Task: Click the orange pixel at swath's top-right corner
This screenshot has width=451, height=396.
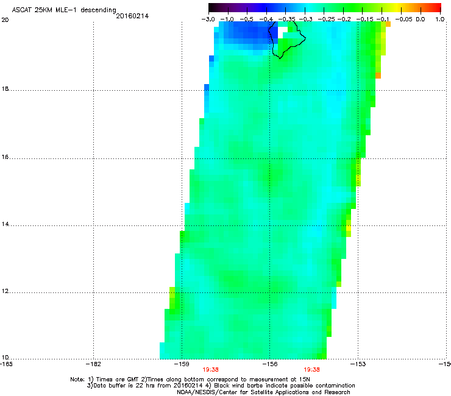Action: click(388, 24)
